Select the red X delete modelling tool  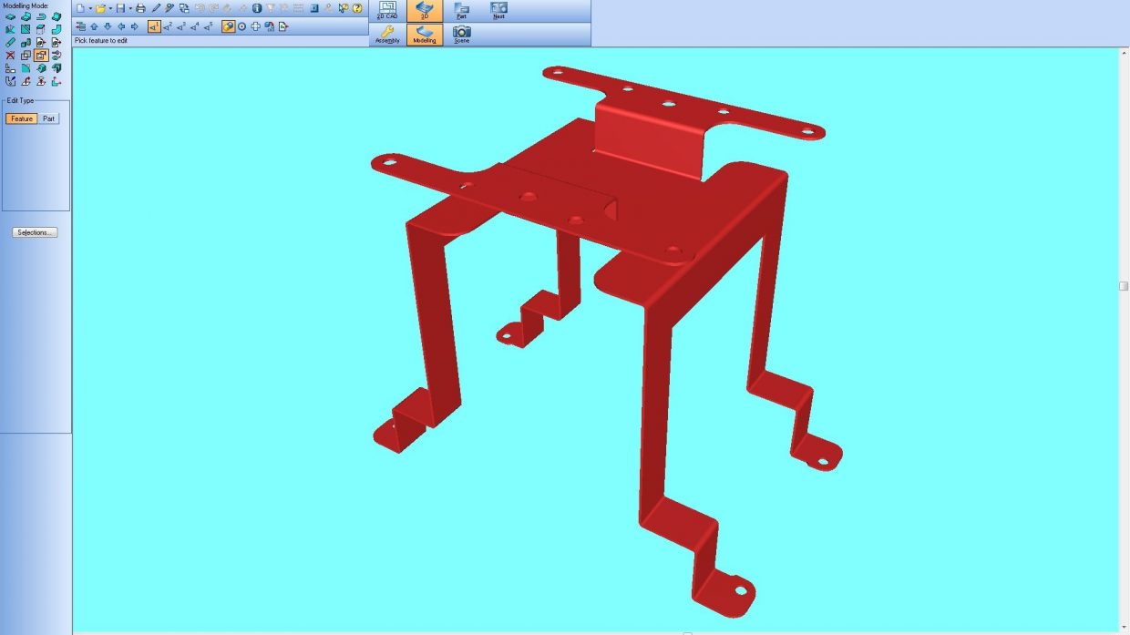click(x=10, y=56)
